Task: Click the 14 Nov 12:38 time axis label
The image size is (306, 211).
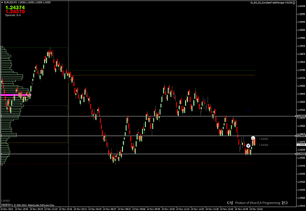Action: coord(212,209)
